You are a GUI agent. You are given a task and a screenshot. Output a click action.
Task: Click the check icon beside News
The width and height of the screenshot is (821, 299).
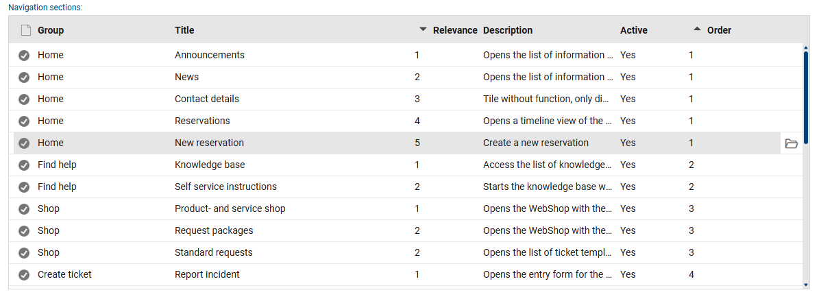click(x=24, y=77)
